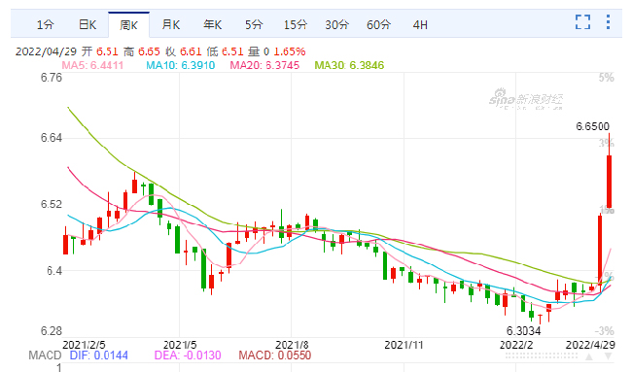Switch to the 1分 chart tab
The width and height of the screenshot is (632, 372).
tap(45, 25)
